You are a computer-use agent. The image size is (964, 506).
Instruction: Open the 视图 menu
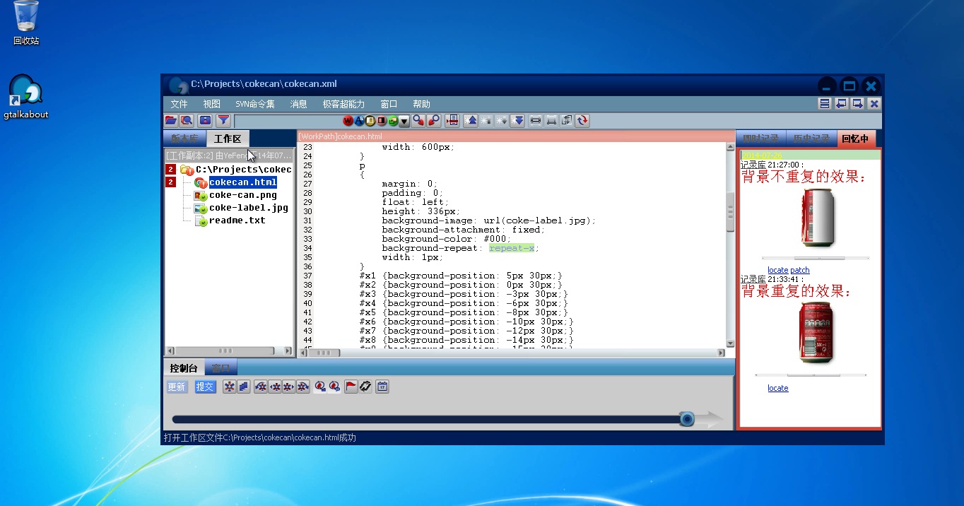pos(212,104)
